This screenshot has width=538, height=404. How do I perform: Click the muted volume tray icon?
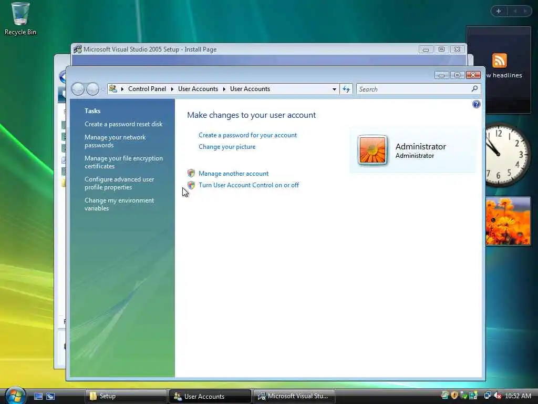point(498,396)
